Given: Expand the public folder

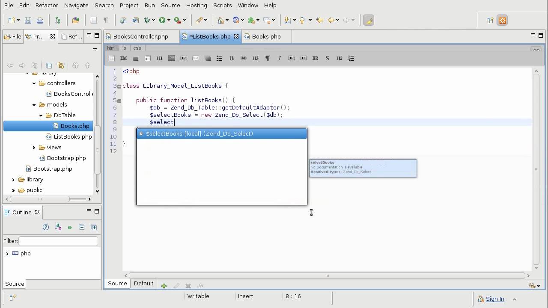Looking at the screenshot, I should [13, 190].
